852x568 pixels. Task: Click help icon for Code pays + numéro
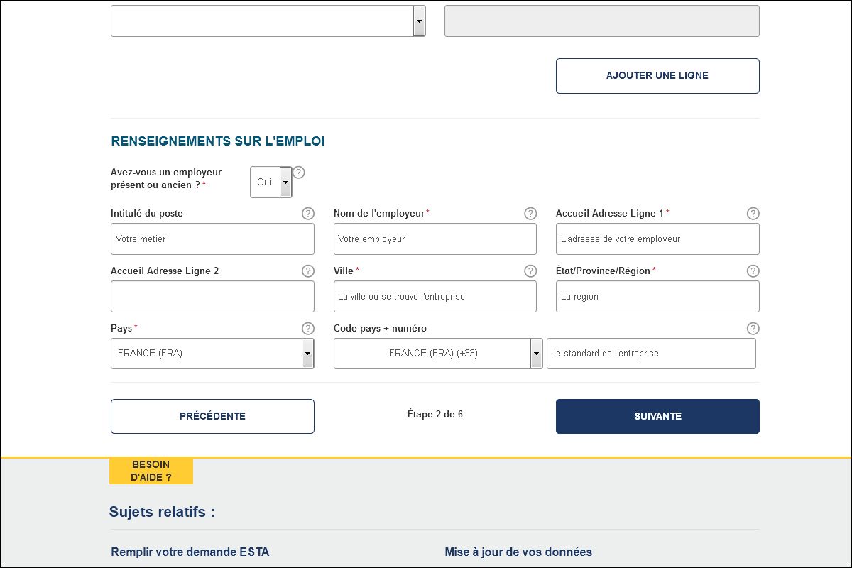753,329
